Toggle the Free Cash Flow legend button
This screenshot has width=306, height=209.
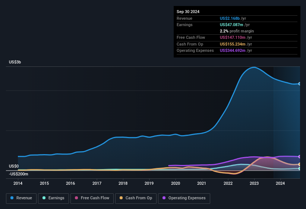pyautogui.click(x=92, y=198)
